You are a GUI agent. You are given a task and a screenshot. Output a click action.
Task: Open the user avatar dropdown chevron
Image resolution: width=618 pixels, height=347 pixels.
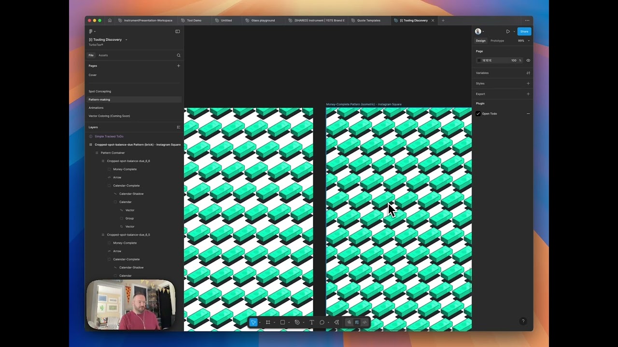(483, 31)
